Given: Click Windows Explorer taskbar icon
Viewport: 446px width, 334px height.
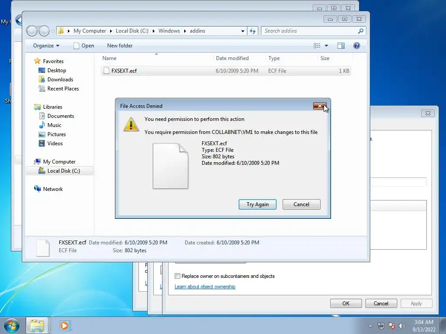Looking at the screenshot, I should (x=37, y=325).
